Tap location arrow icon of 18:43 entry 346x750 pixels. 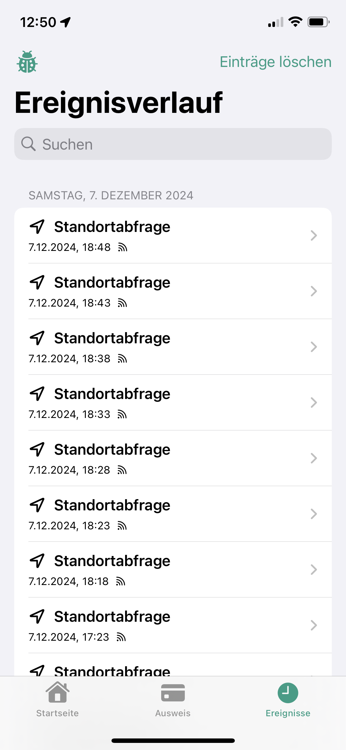[37, 282]
